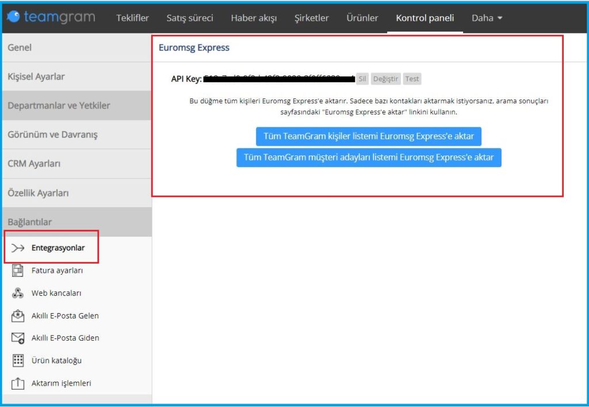Expand Kişisel Ayarlar in the sidebar

(x=77, y=77)
